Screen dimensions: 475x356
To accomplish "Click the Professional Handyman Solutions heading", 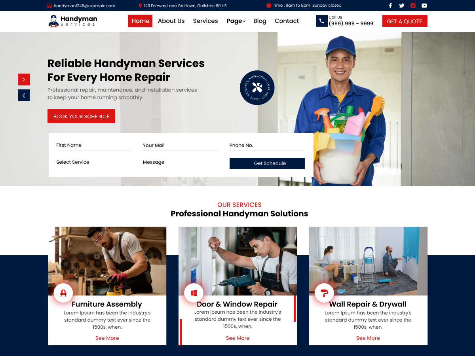I will pyautogui.click(x=239, y=214).
